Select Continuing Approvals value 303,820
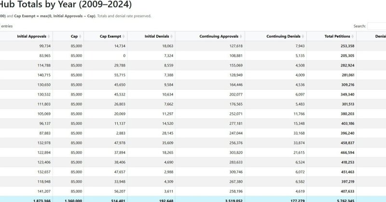Image resolution: width=386 pixels, height=202 pixels. pyautogui.click(x=236, y=152)
